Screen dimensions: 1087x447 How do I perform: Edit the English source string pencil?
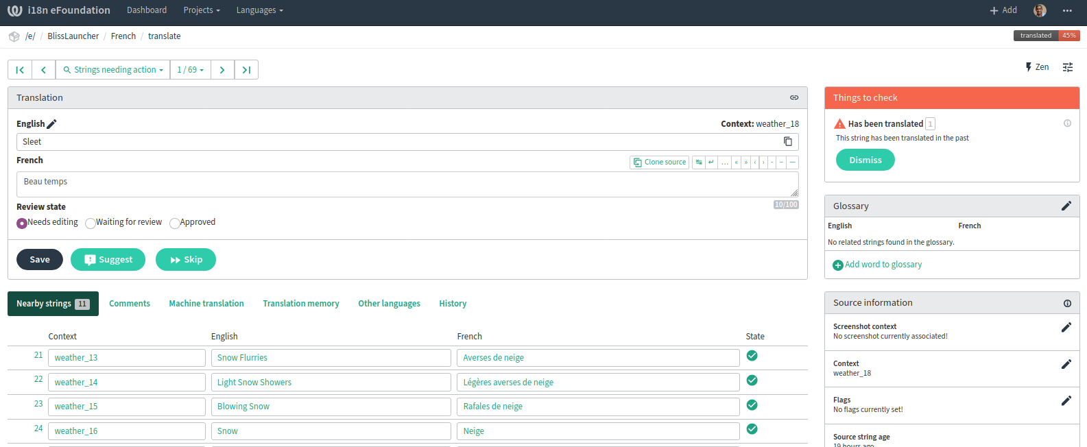(51, 124)
